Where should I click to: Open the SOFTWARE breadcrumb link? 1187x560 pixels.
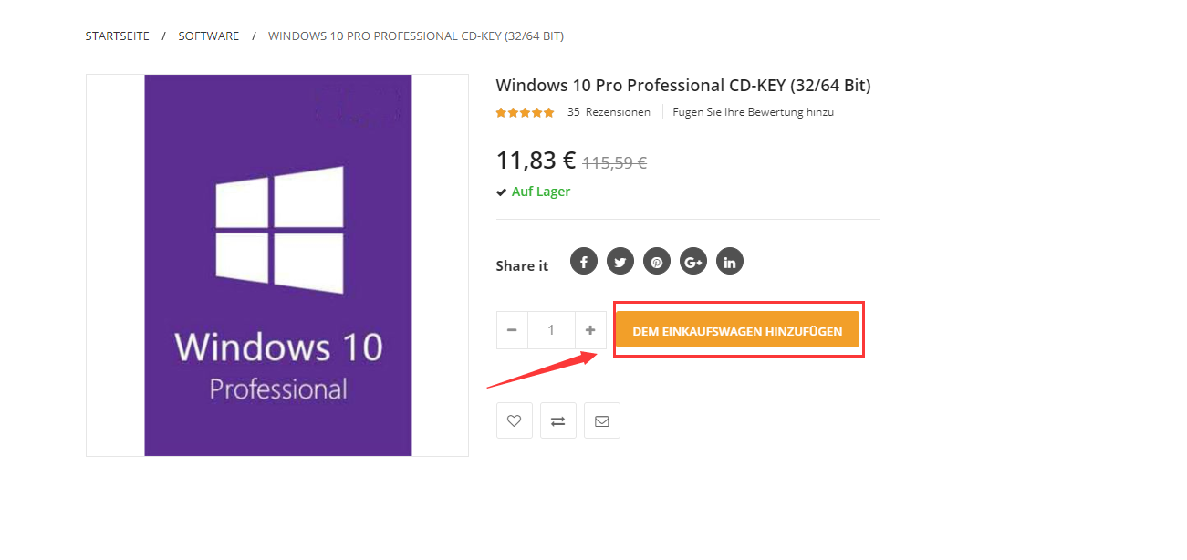point(209,36)
